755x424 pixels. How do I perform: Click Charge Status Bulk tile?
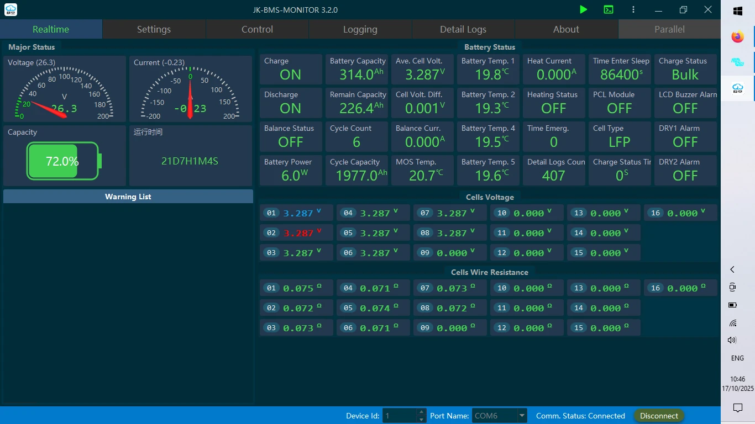[685, 69]
